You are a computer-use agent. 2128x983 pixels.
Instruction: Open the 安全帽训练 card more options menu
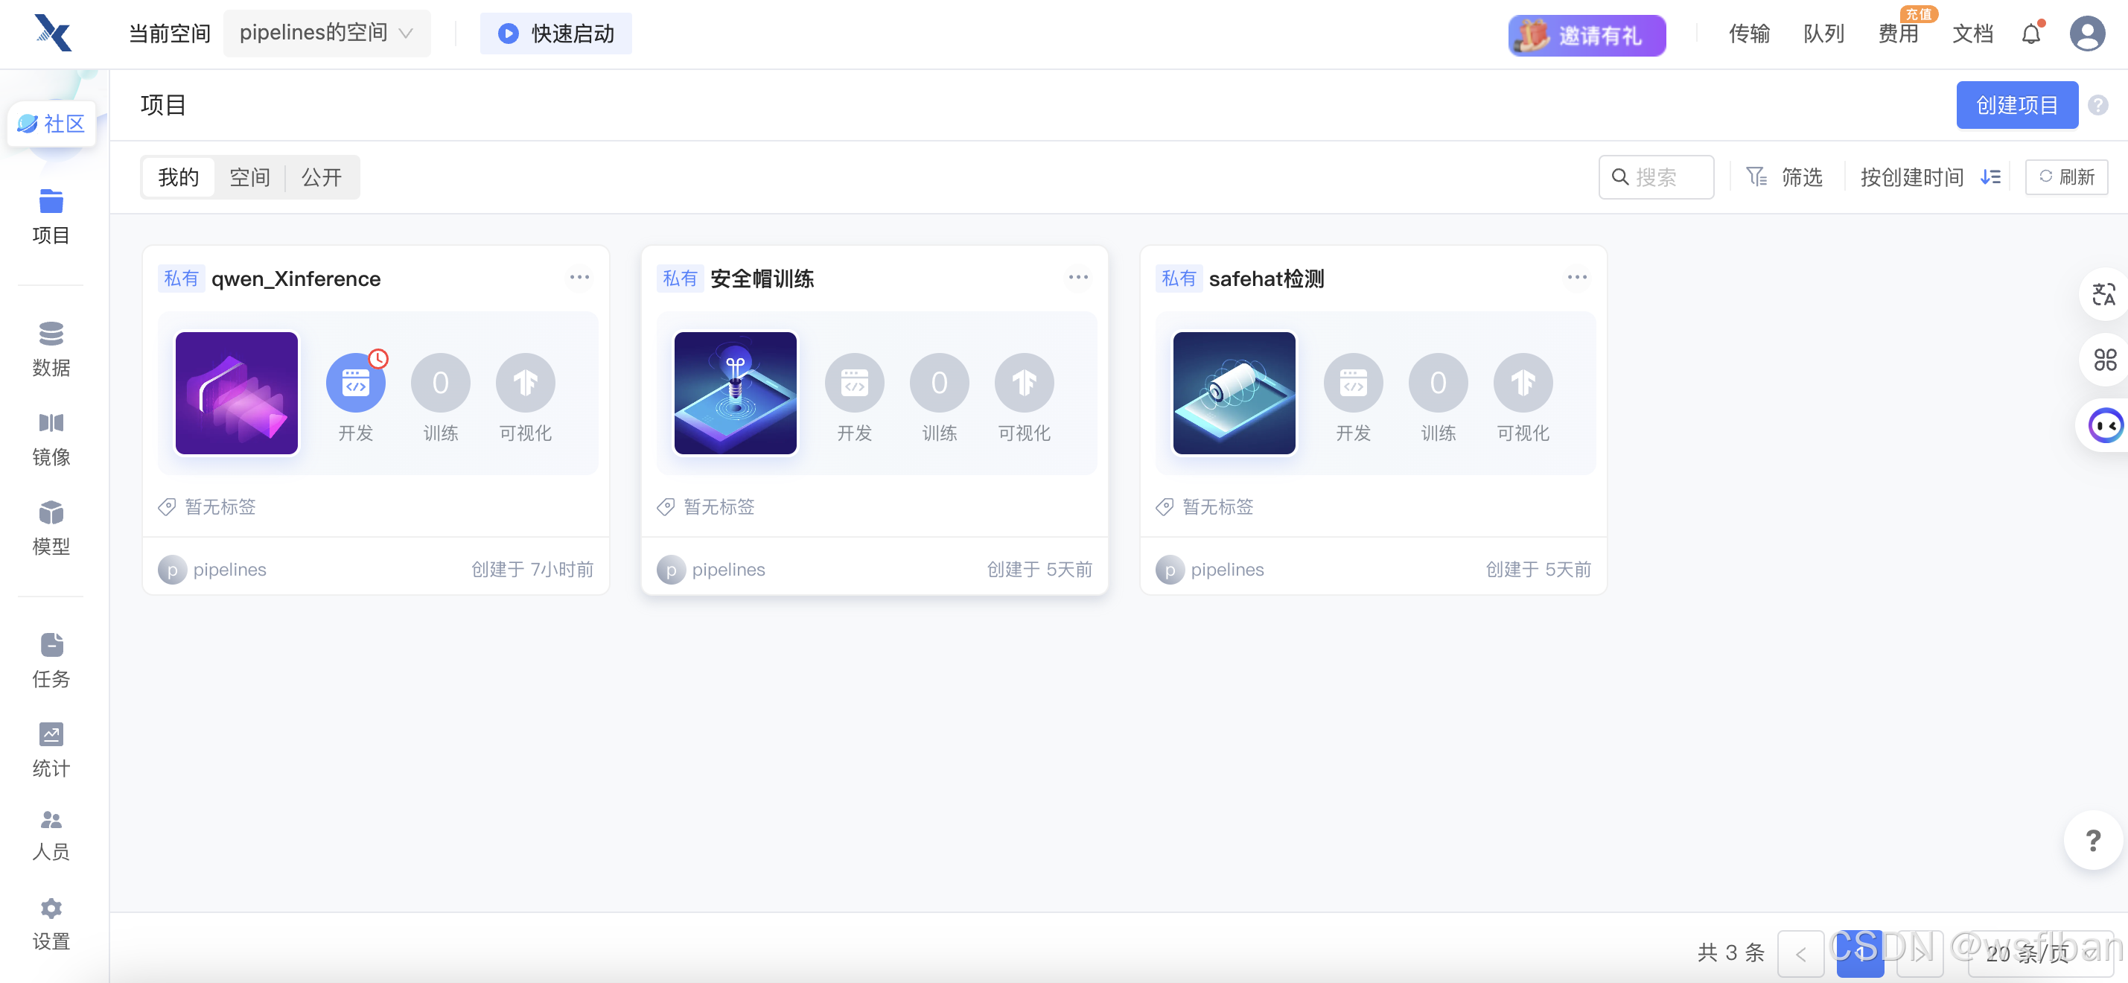point(1077,277)
